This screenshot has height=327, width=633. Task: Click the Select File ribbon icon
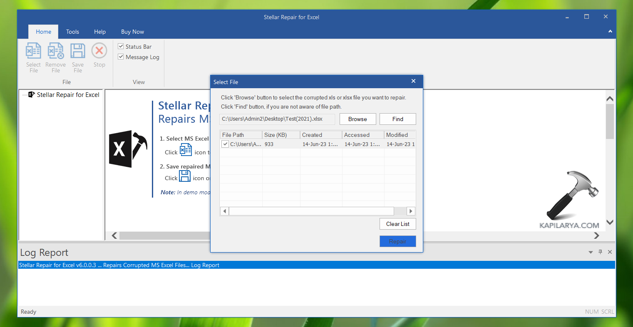33,52
